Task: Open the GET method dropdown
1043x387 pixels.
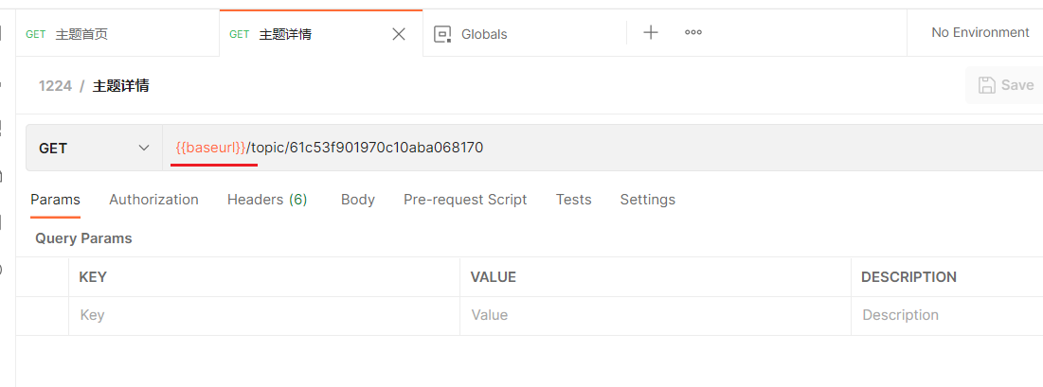Action: tap(94, 148)
